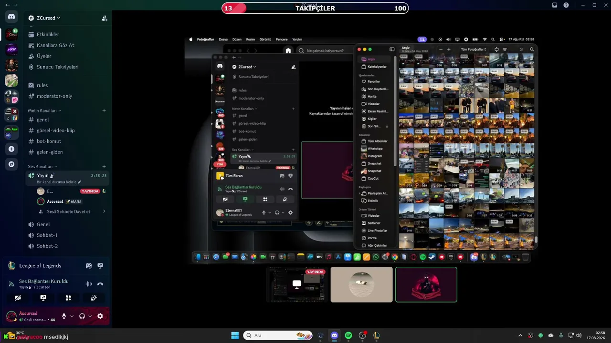Image resolution: width=611 pixels, height=343 pixels.
Task: Select the ZCursed server icon
Action: 11,34
